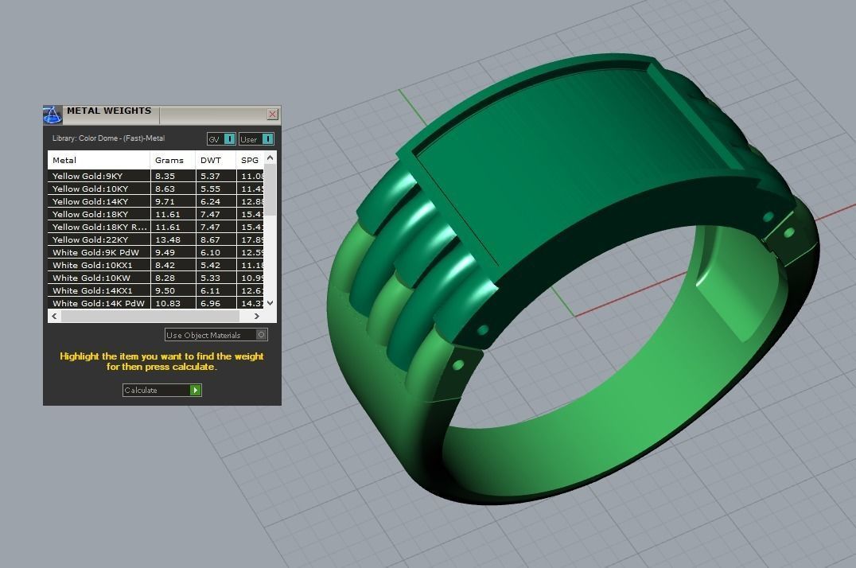Screen dimensions: 856x568
Task: Click the horizontal scroll left arrow
Action: (54, 316)
